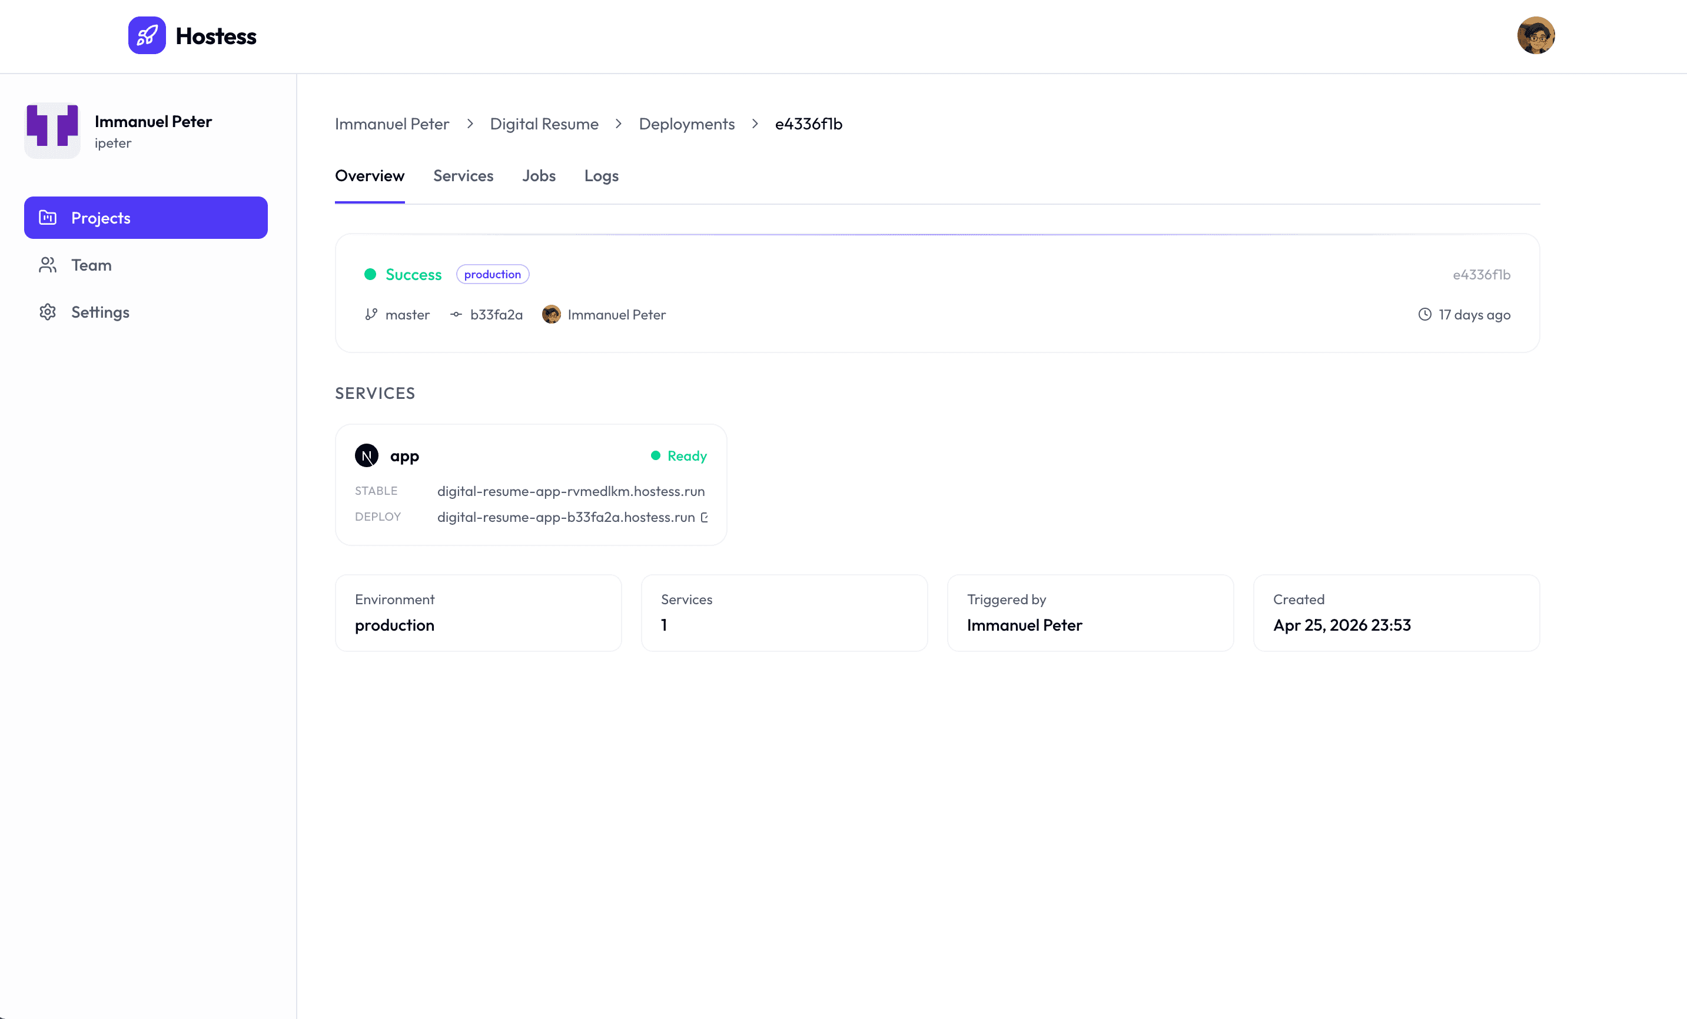The width and height of the screenshot is (1687, 1019).
Task: Click the Team people icon
Action: point(48,265)
